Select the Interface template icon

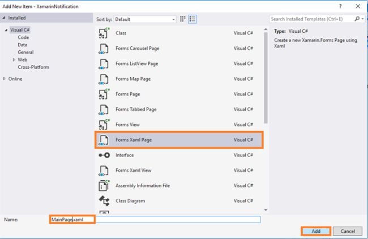[x=104, y=155]
